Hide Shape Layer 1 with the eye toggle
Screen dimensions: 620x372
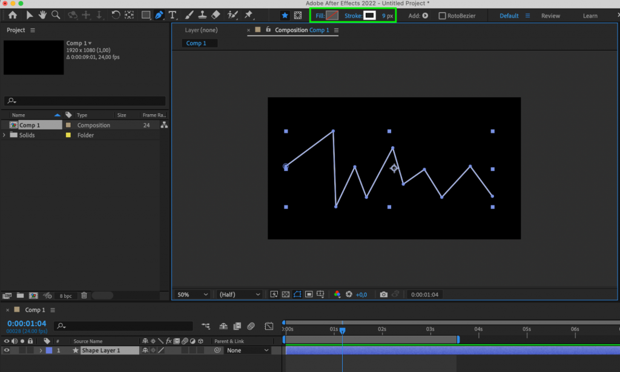[x=6, y=350]
